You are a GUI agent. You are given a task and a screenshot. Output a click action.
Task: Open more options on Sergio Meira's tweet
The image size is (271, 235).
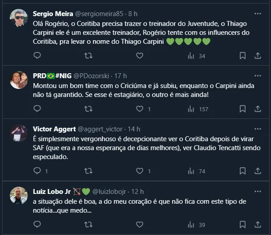point(258,13)
